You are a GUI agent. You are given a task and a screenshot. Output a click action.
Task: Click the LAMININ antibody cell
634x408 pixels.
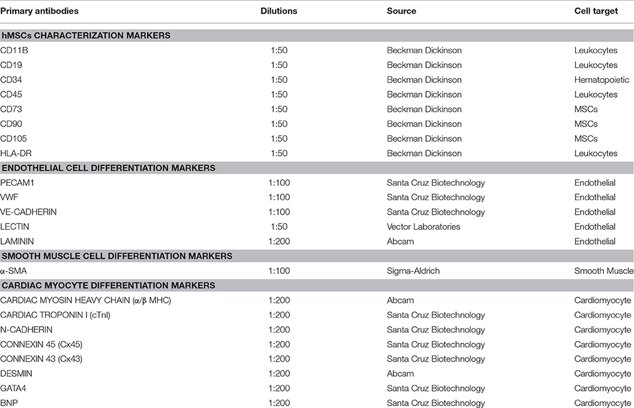(17, 242)
